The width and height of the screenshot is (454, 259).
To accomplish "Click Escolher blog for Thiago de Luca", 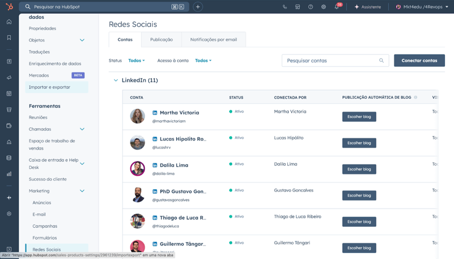I will pos(359,222).
